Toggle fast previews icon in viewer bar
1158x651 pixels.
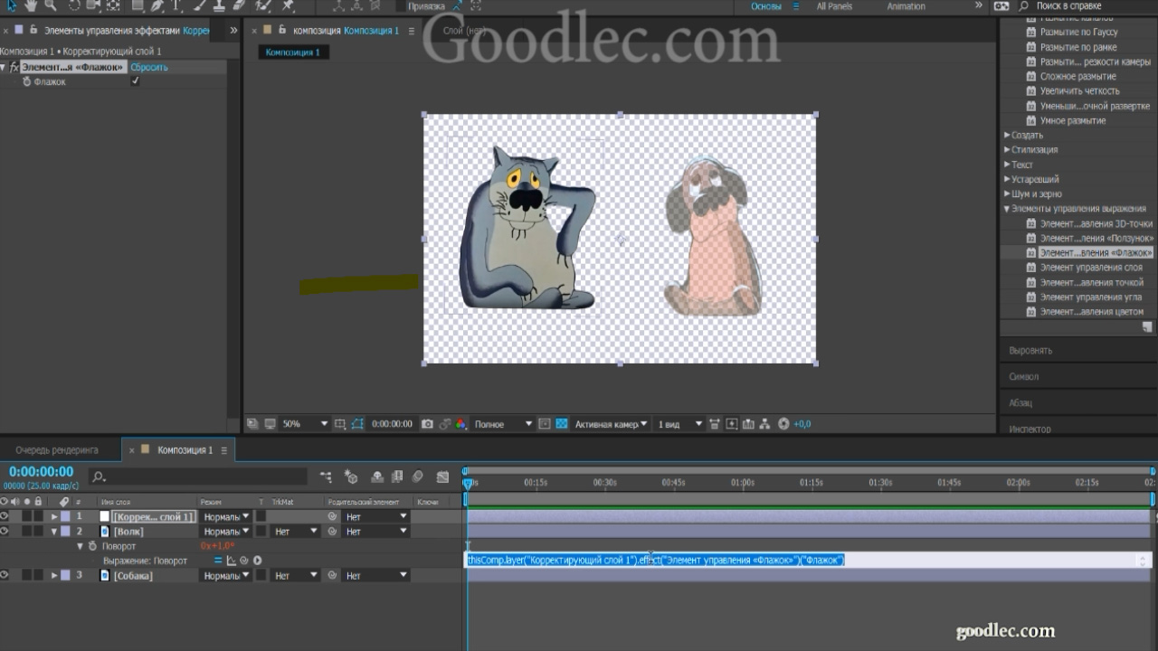tap(731, 424)
